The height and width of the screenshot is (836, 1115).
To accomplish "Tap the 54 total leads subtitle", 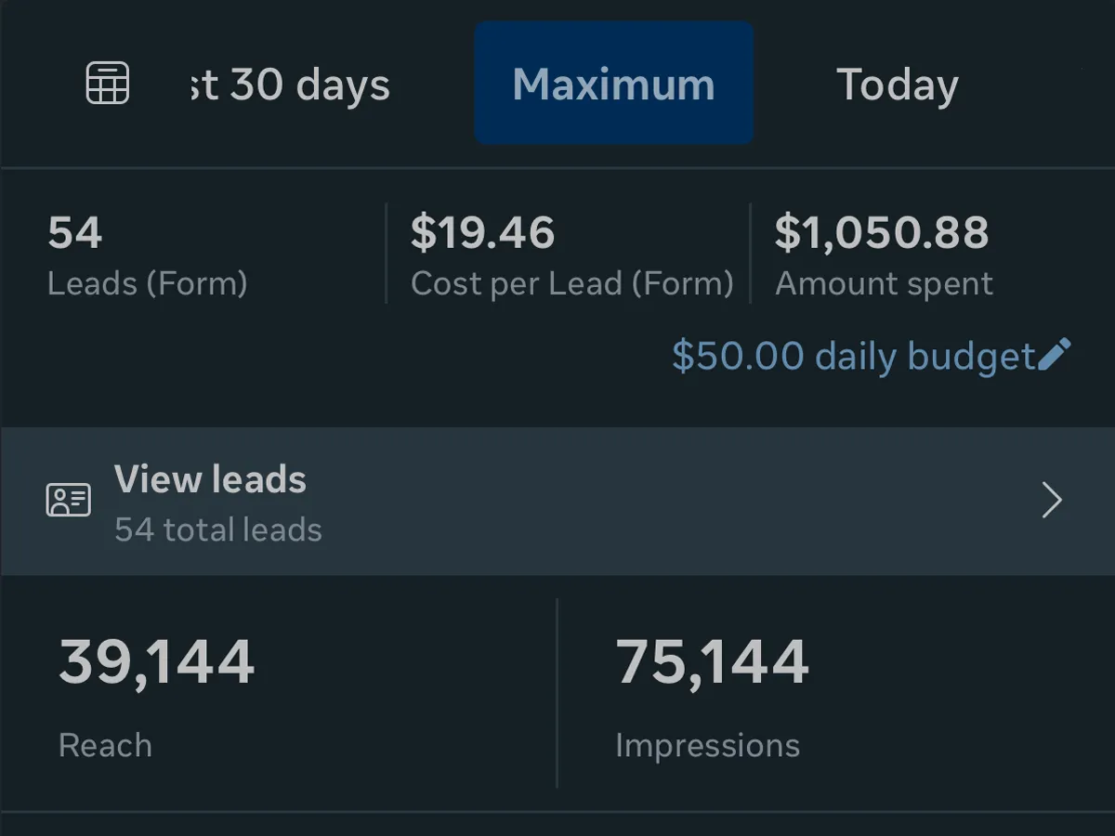I will [x=218, y=529].
